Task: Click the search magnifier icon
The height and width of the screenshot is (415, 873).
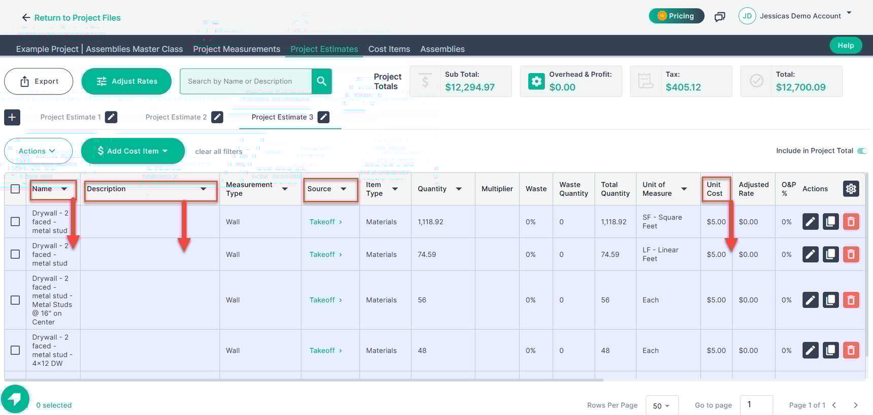Action: point(321,81)
